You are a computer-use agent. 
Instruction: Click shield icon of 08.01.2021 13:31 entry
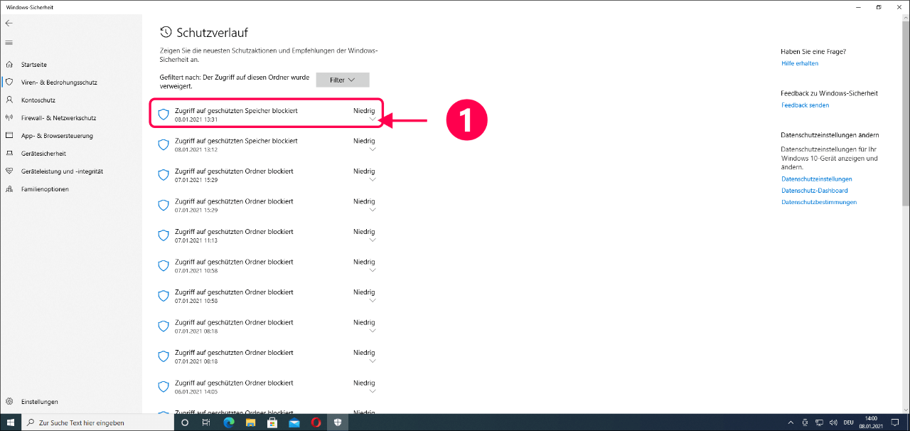point(163,114)
